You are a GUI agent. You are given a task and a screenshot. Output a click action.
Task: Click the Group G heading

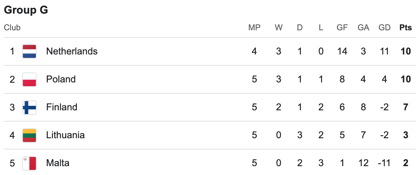pos(26,10)
